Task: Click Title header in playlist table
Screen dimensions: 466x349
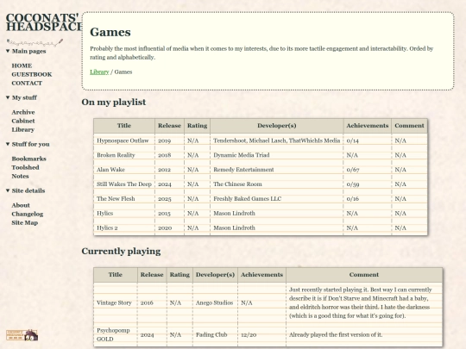Action: tap(124, 126)
